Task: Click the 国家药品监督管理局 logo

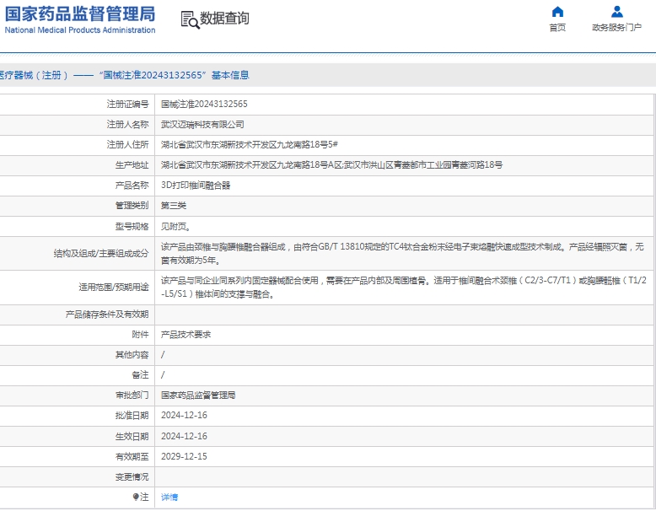Action: click(x=80, y=13)
